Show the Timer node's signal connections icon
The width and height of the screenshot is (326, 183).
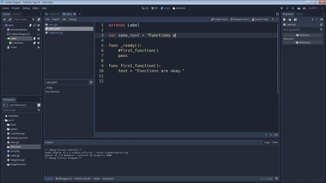coord(39,47)
